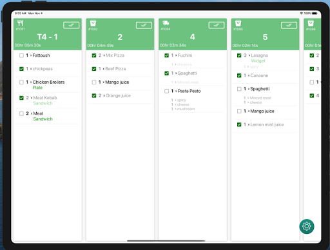Check the Spaghetti checkbox in order 5

coord(239,89)
